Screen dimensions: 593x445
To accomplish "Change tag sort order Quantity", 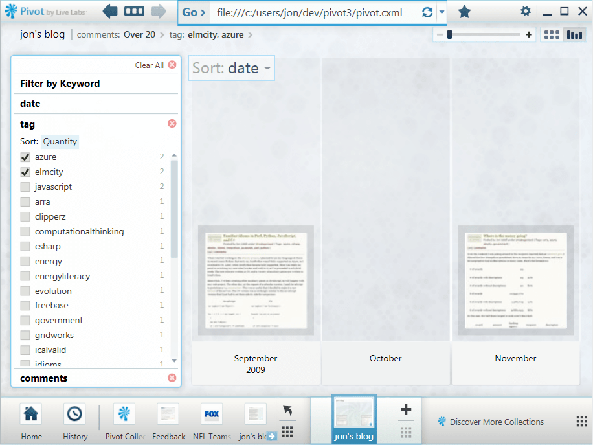I will [60, 141].
